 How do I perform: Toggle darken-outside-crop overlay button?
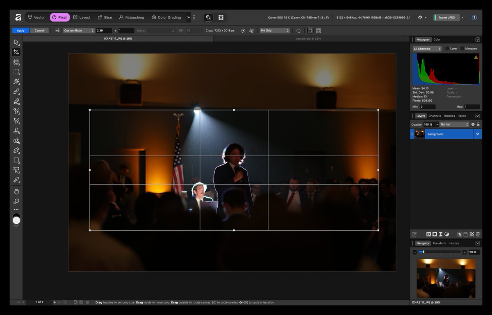(310, 31)
